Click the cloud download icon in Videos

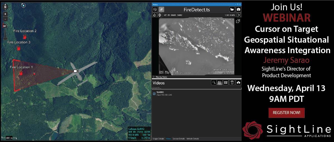[x=238, y=82]
